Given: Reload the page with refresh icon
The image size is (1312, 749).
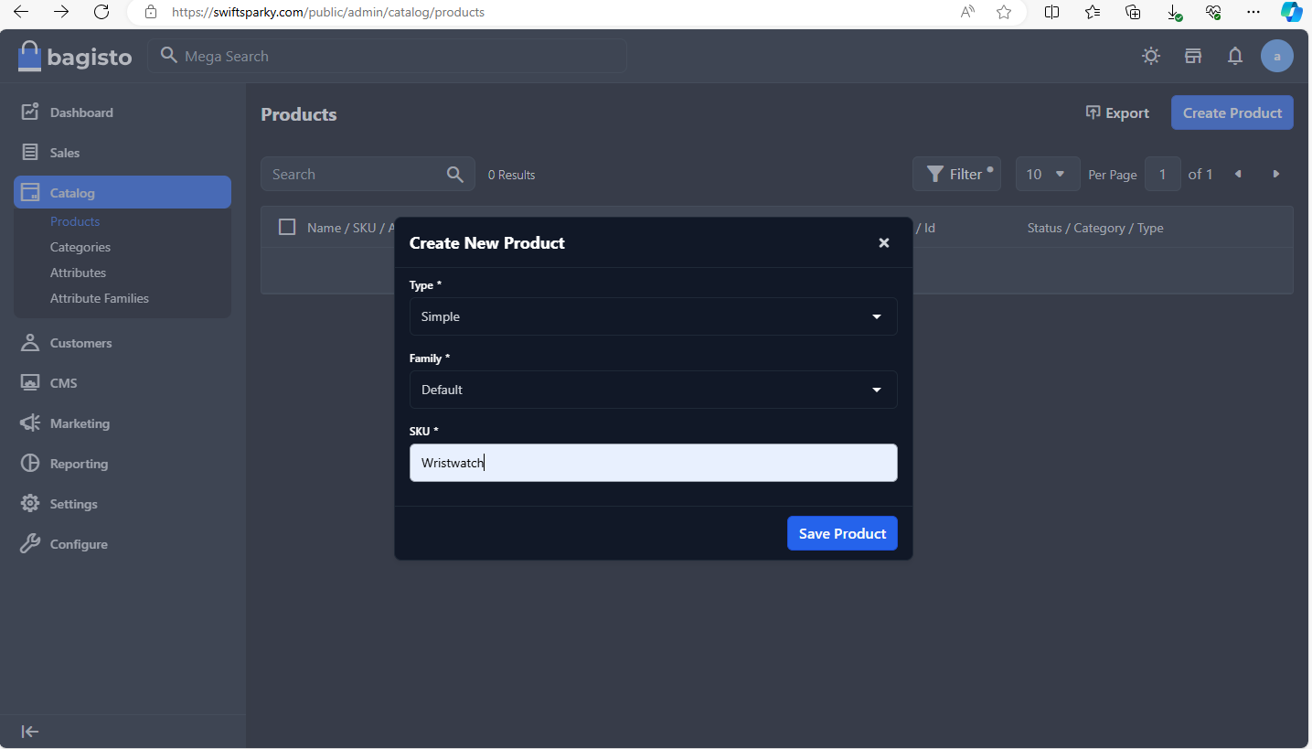Looking at the screenshot, I should (x=101, y=12).
